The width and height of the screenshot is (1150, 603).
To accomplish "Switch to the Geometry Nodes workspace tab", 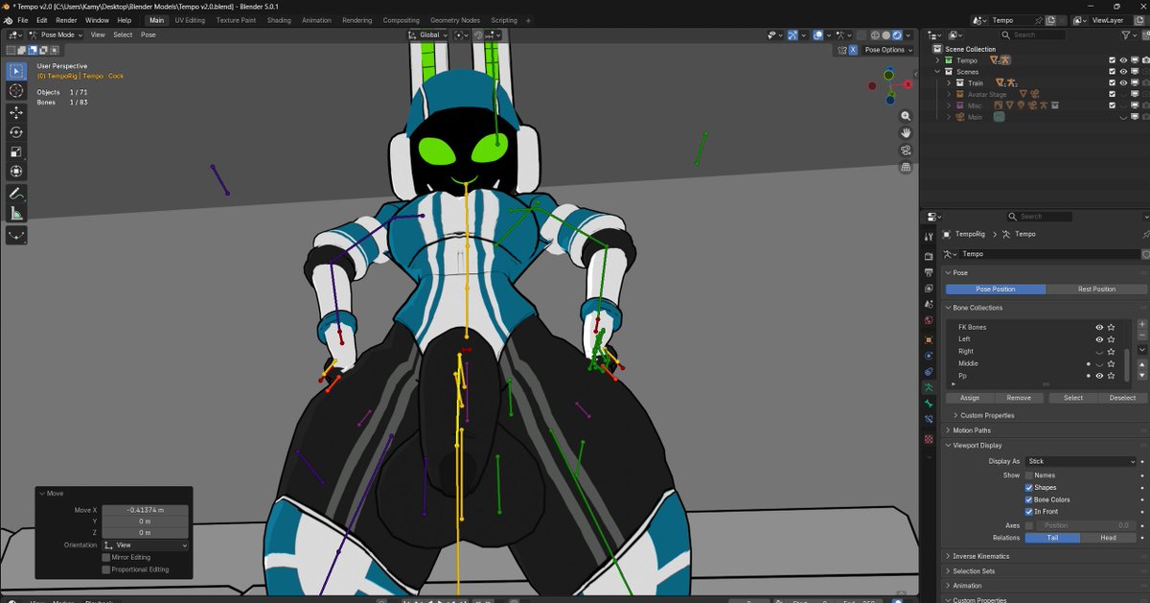I will (455, 20).
